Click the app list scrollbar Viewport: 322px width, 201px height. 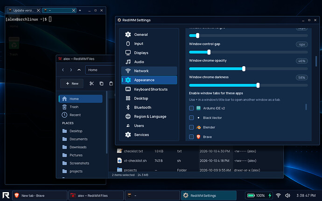tap(306, 107)
